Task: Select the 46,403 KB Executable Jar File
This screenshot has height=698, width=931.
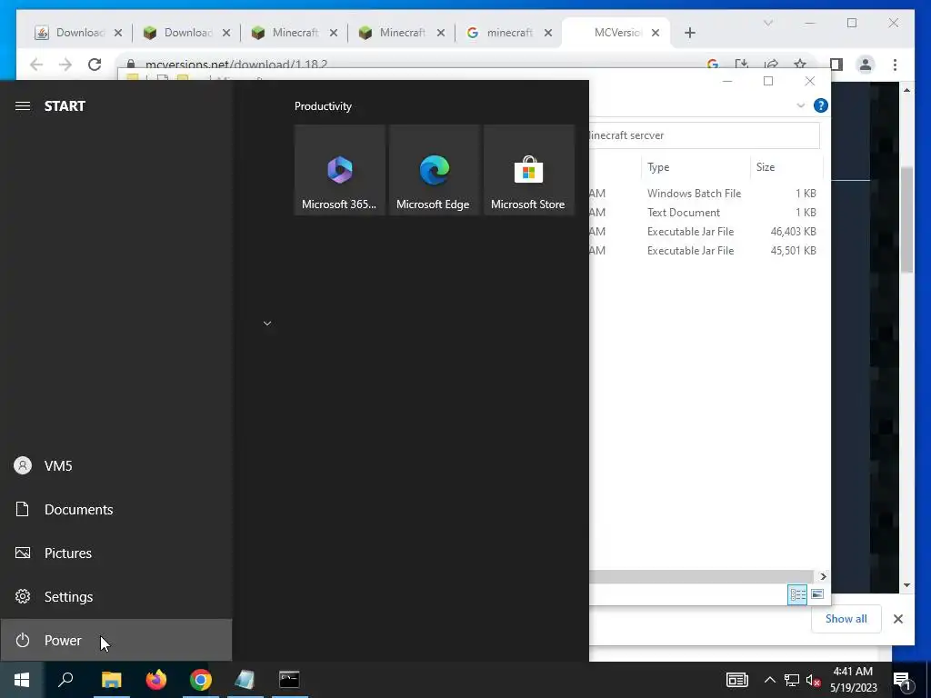Action: (x=706, y=232)
